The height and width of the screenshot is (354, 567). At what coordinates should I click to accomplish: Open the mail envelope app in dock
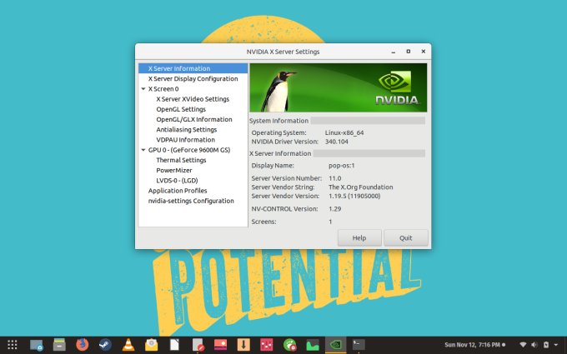tap(152, 345)
